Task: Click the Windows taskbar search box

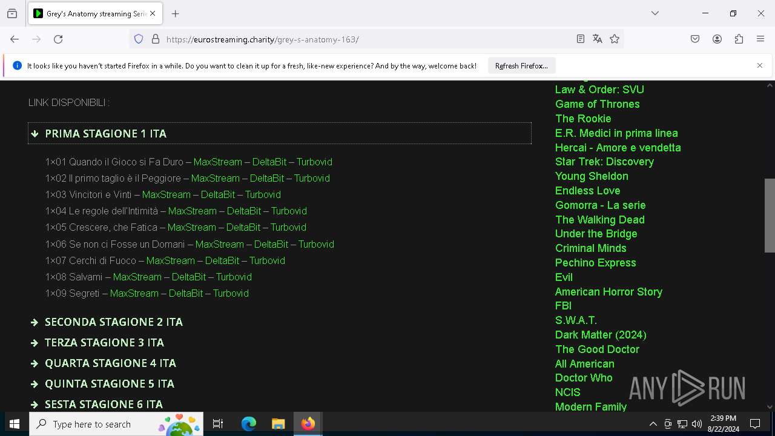Action: 116,424
